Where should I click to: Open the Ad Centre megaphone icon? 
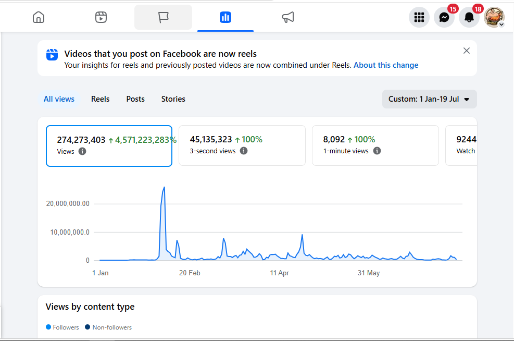(288, 17)
